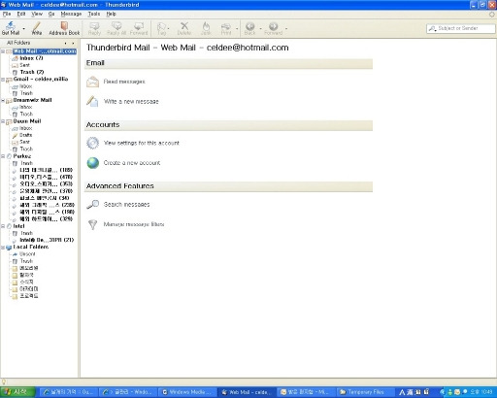Select Inbox under Gmail account
This screenshot has height=398, width=497.
tap(26, 86)
